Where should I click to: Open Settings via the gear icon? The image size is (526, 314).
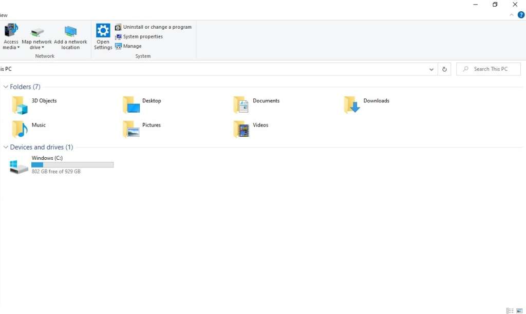point(103,31)
